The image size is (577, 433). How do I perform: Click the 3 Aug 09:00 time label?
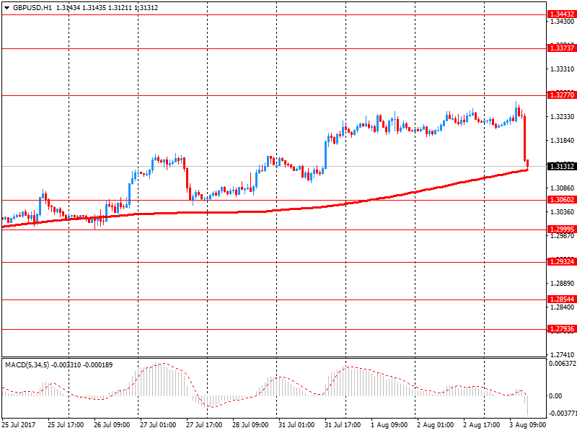[528, 425]
